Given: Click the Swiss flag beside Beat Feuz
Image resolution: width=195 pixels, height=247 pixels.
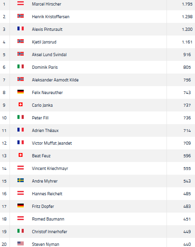Looking at the screenshot, I should coord(21,155).
